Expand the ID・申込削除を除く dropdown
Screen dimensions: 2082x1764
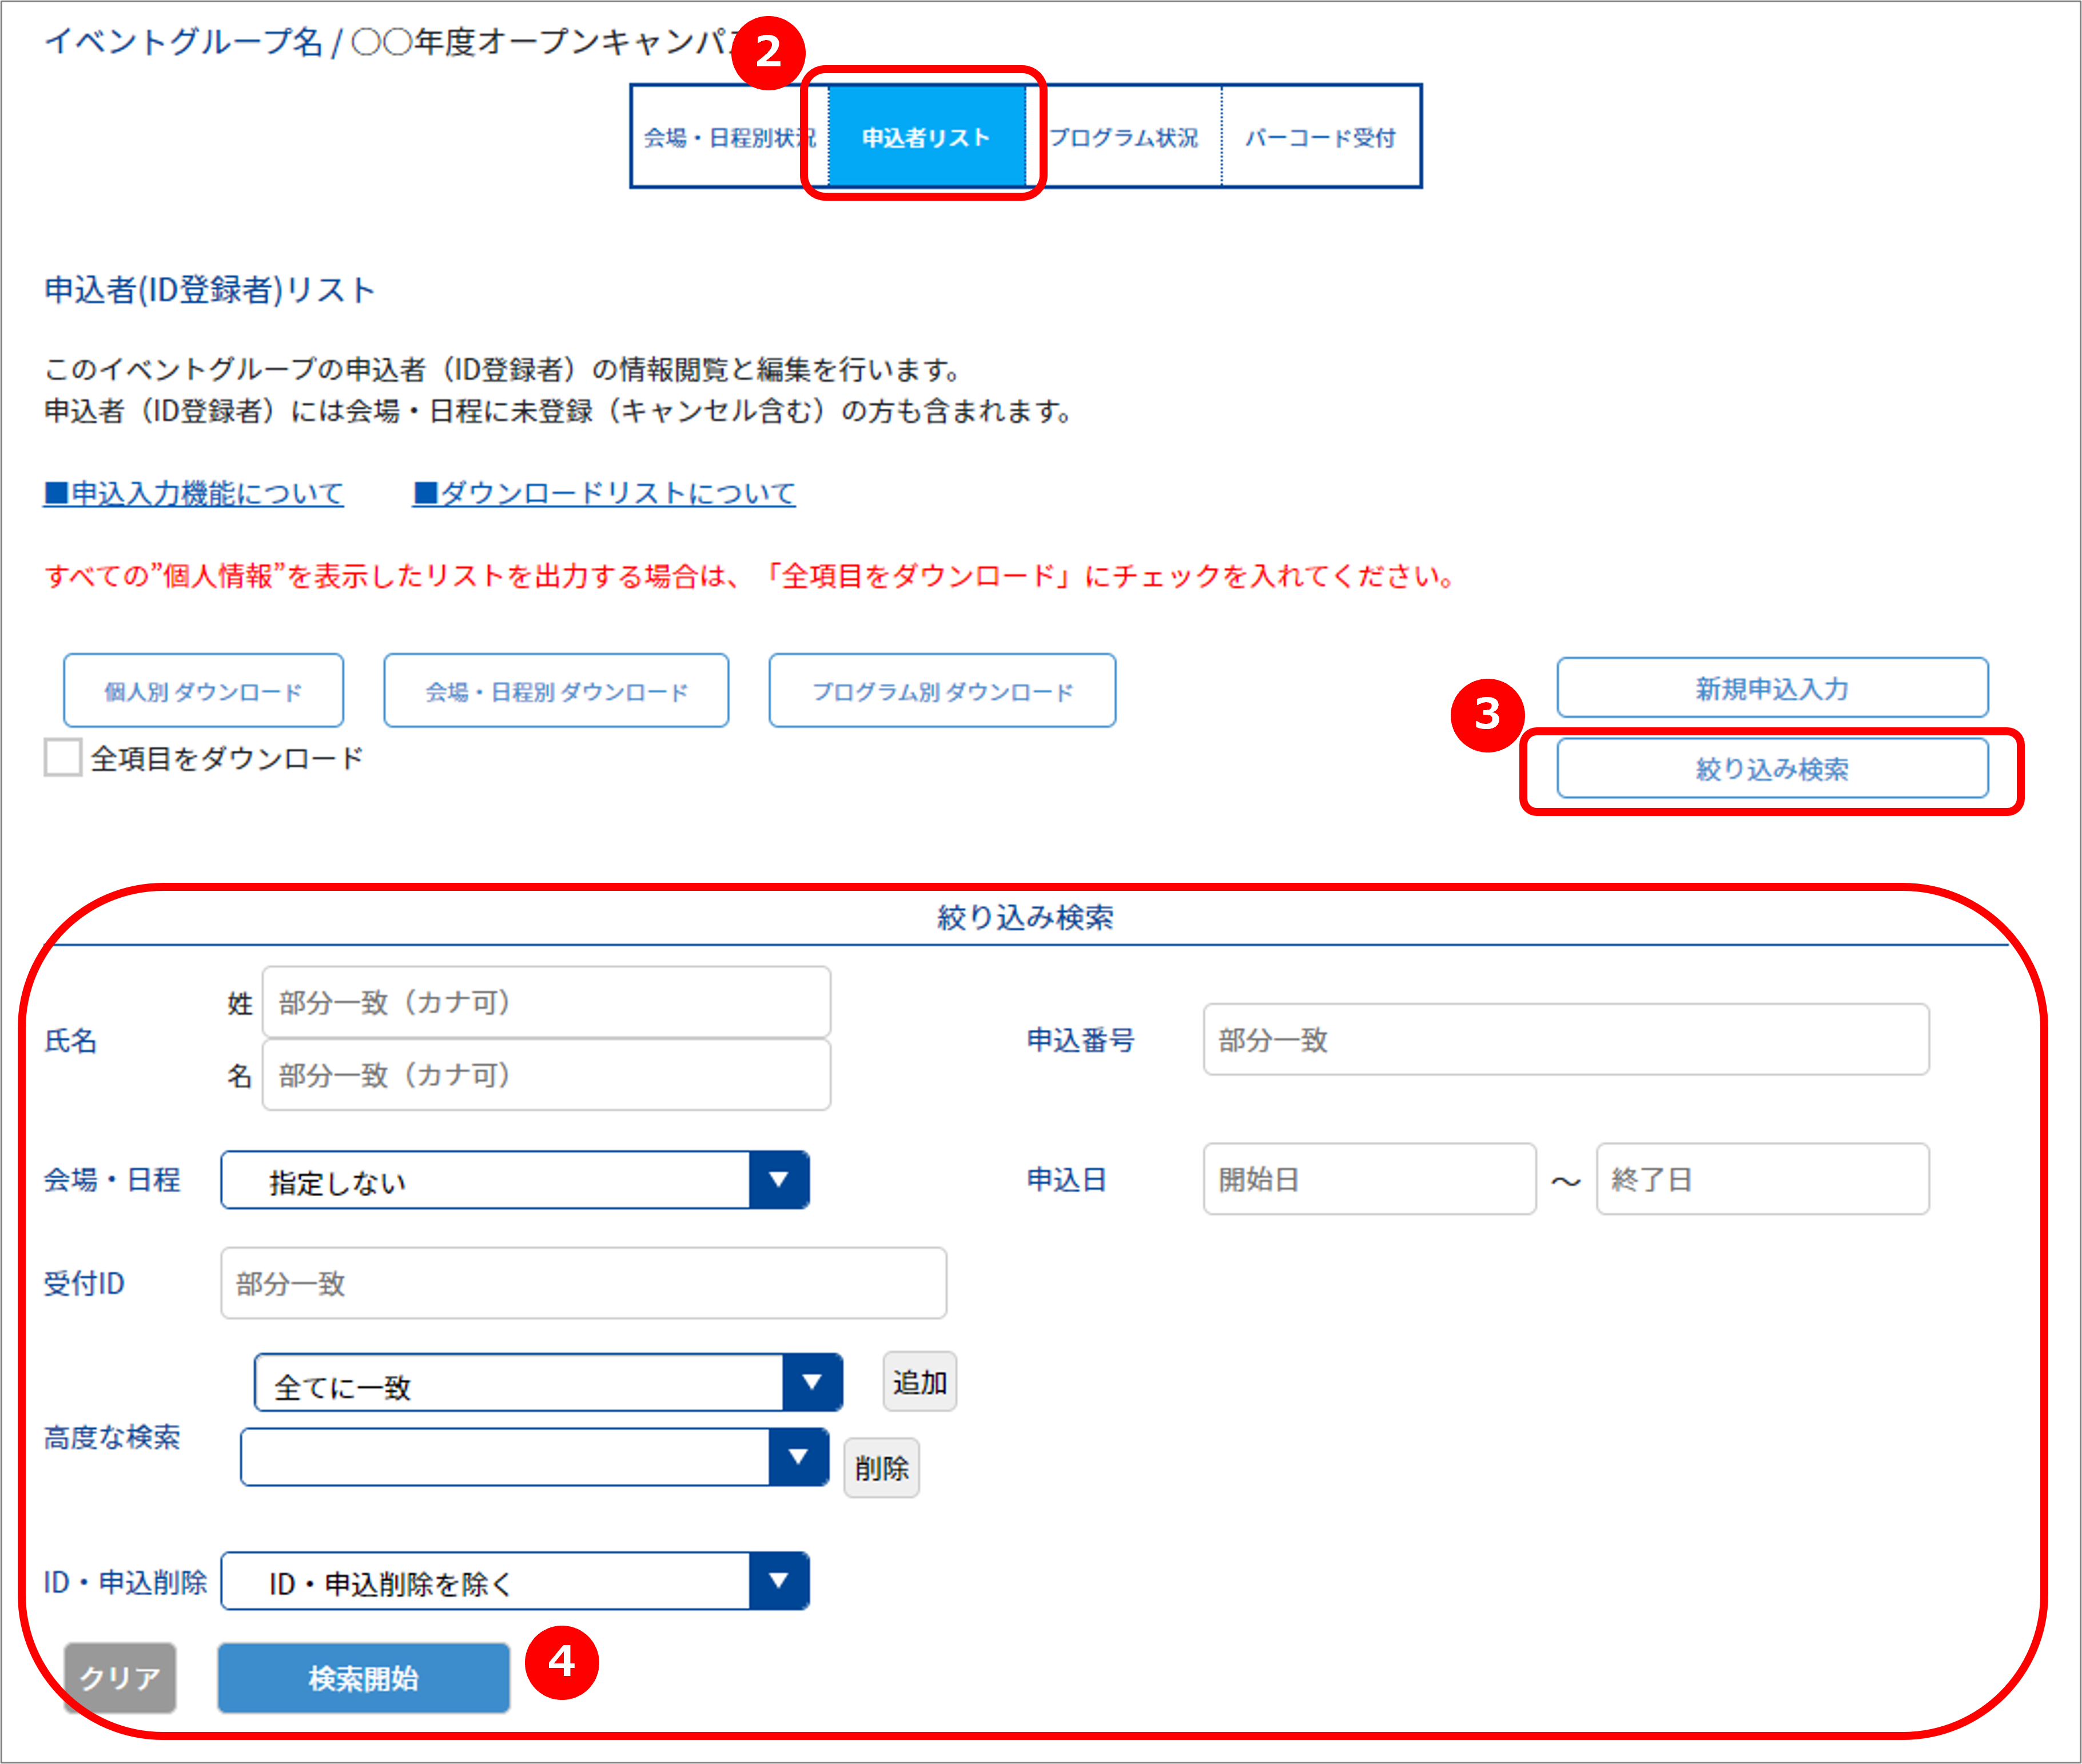(x=515, y=1581)
